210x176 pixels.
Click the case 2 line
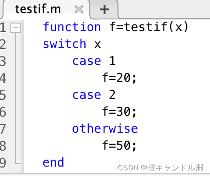[x=94, y=95]
